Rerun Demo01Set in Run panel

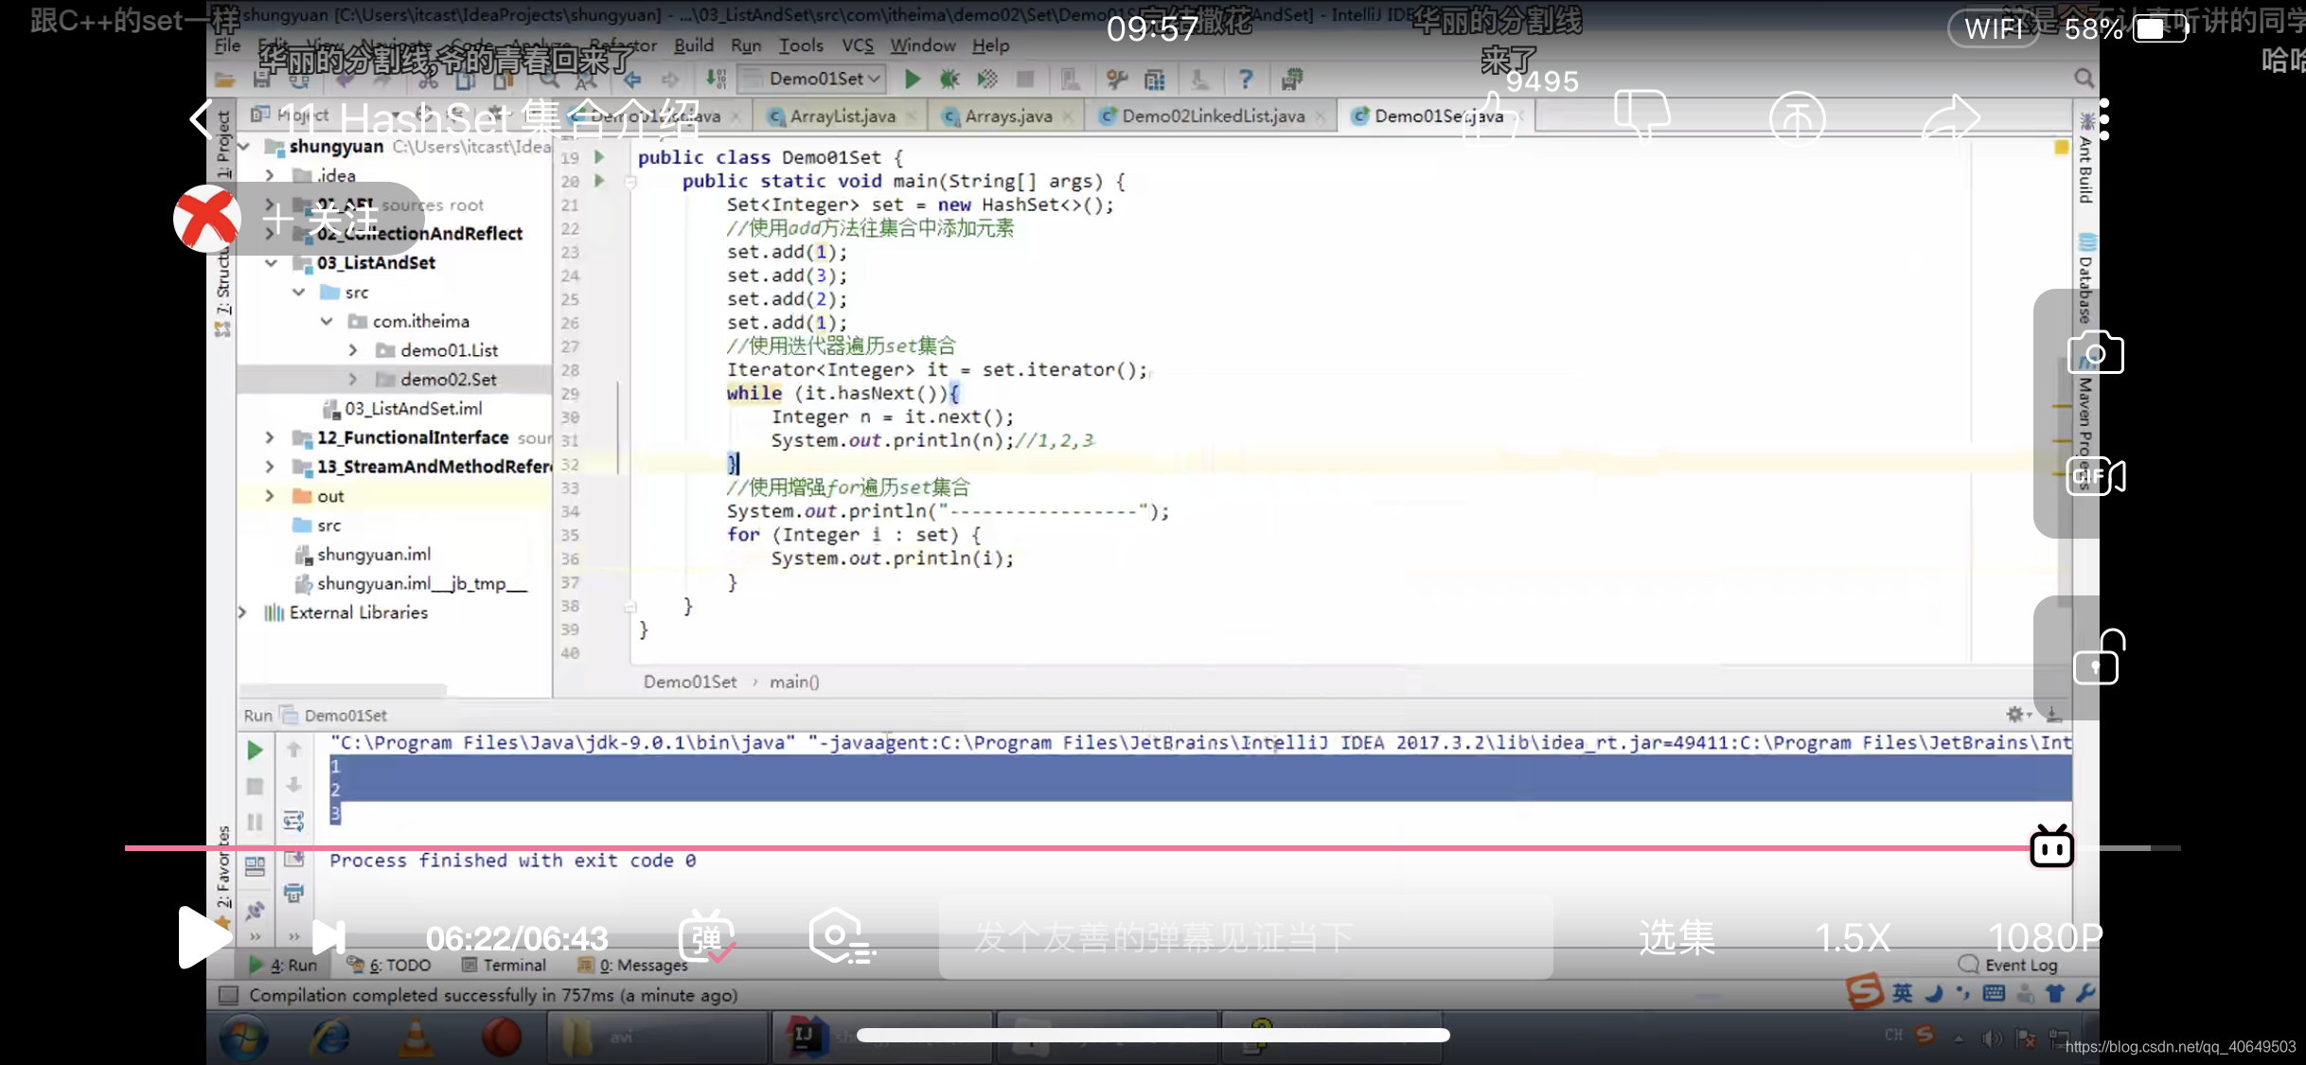point(255,751)
